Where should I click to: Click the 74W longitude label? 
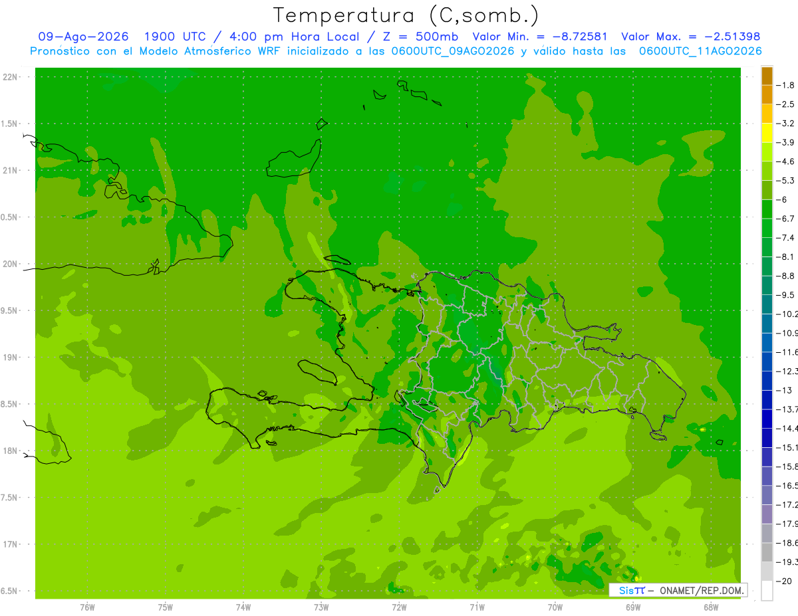[x=243, y=607]
